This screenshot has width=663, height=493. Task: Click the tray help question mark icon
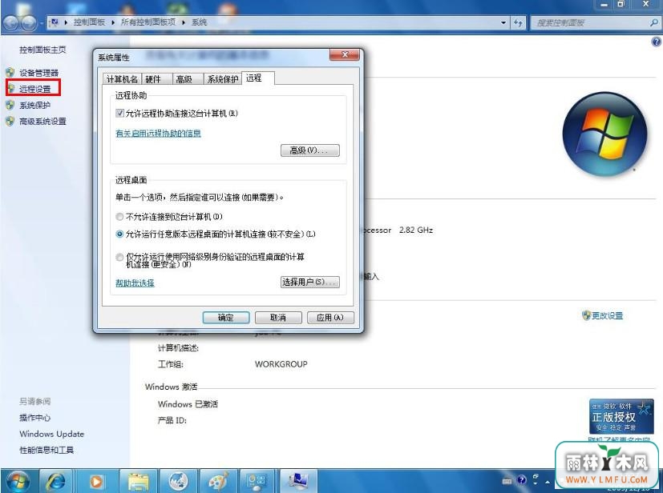(x=522, y=479)
